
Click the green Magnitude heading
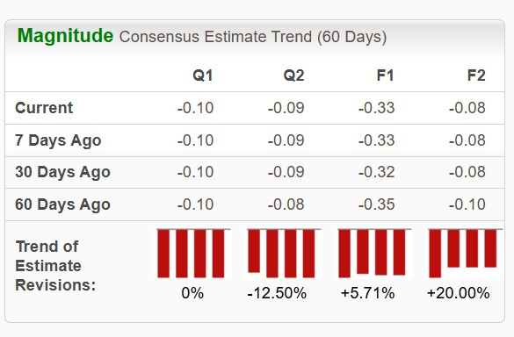65,36
